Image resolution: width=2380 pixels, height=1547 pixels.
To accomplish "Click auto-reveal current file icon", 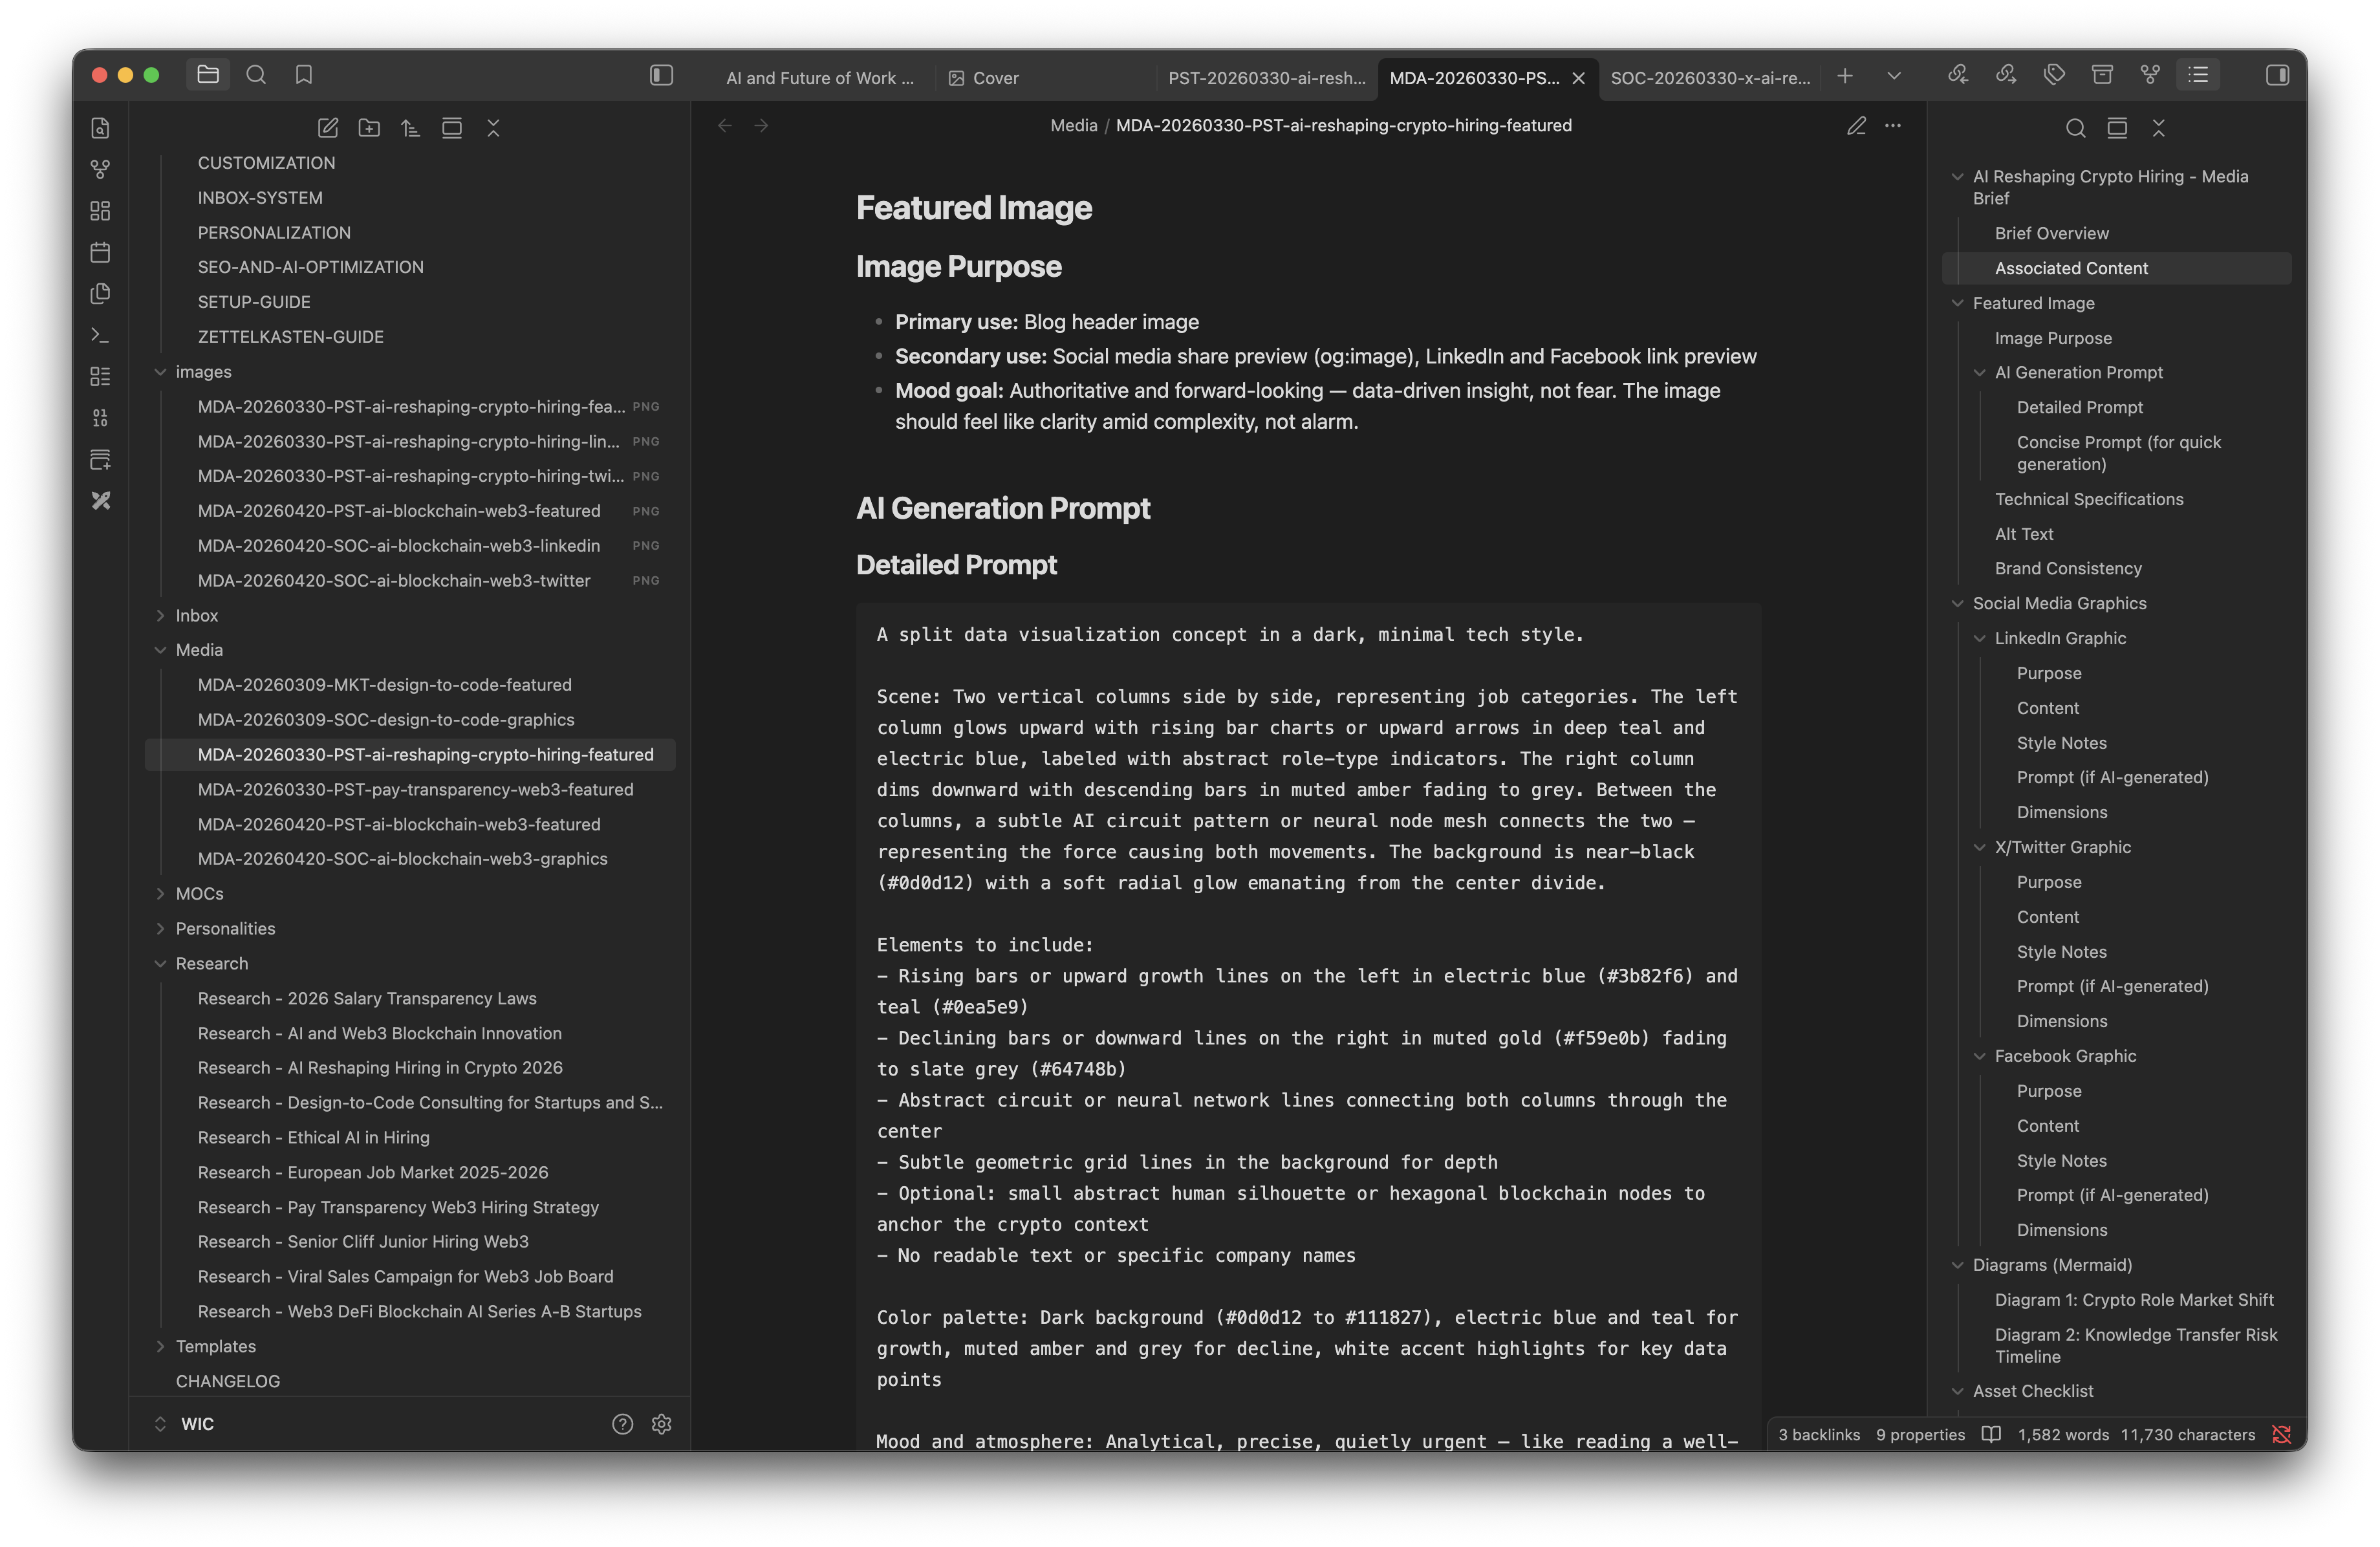I will coord(452,128).
